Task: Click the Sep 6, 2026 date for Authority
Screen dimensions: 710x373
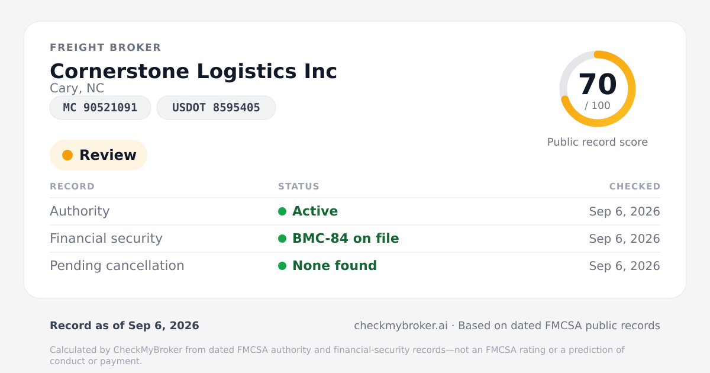Action: click(x=625, y=211)
